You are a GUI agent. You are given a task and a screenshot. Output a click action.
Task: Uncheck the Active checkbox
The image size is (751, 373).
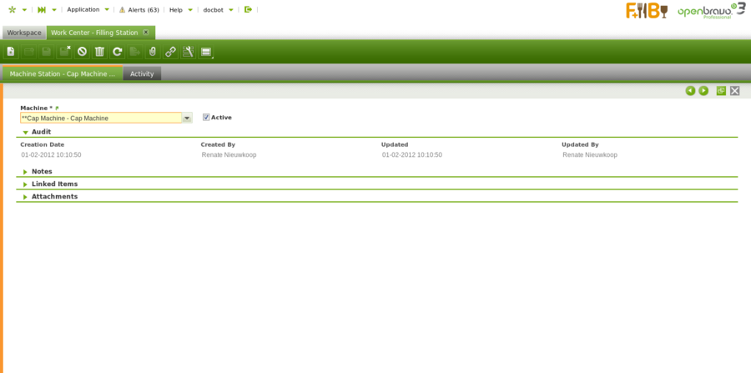[206, 118]
